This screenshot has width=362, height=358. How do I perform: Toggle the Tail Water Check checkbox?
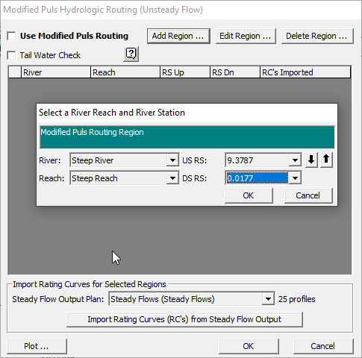[11, 55]
